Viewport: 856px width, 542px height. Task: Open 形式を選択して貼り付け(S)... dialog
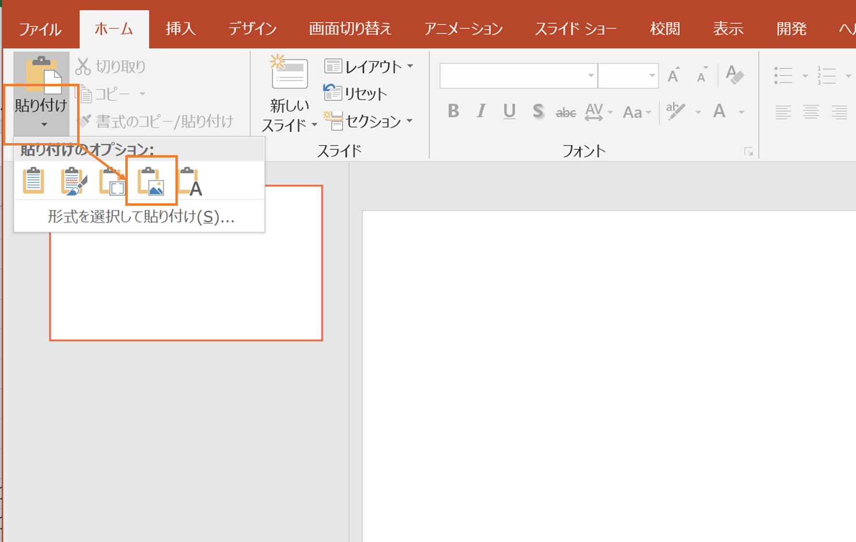(141, 217)
